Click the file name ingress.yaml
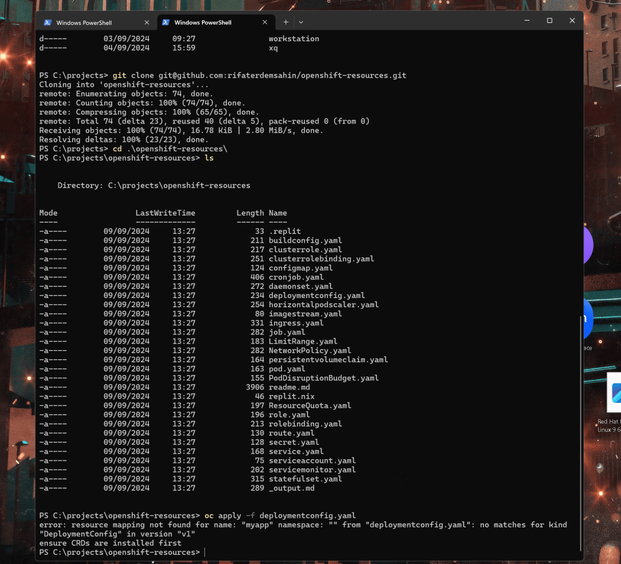 click(296, 323)
